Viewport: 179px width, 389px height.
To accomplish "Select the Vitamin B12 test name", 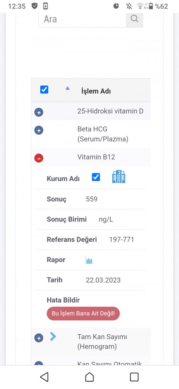I will click(x=96, y=157).
